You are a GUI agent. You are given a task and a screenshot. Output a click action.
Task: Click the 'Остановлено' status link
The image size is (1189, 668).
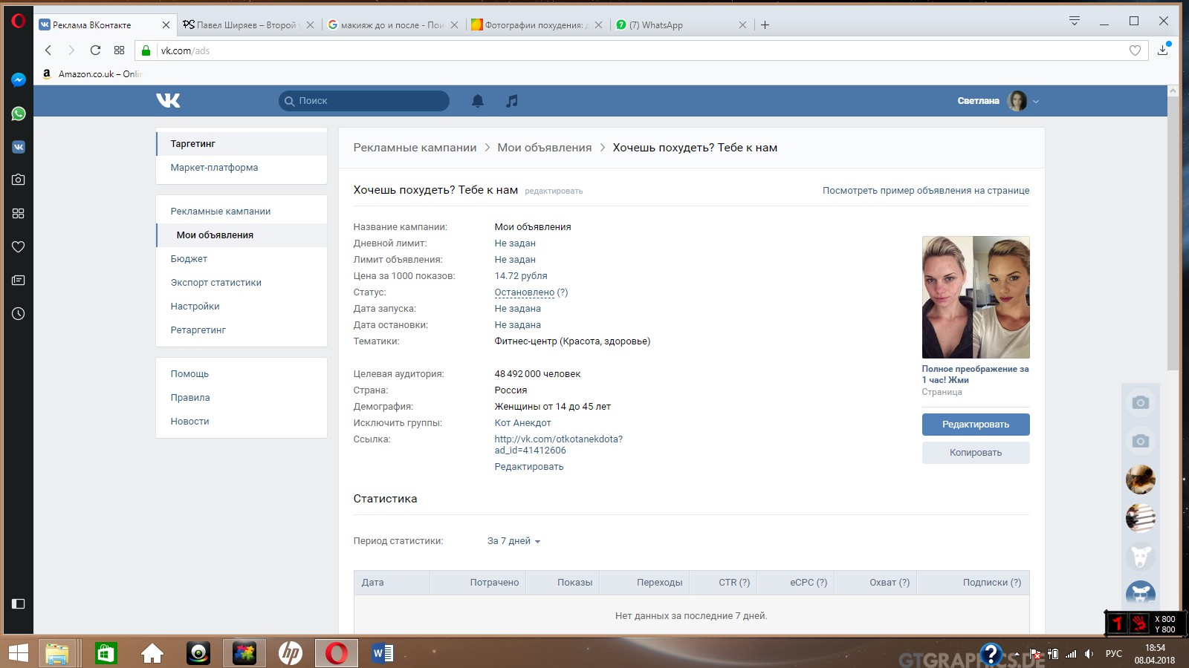pos(525,292)
